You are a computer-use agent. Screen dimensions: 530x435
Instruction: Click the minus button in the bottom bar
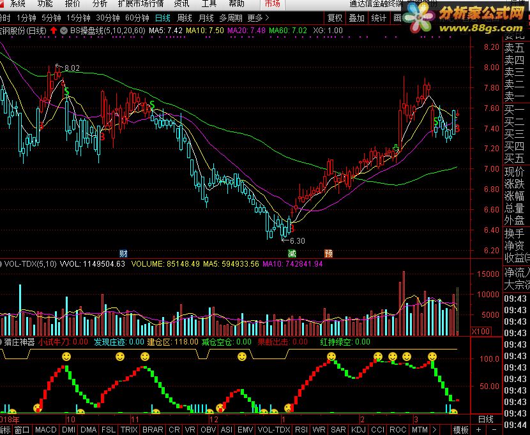tap(494, 430)
